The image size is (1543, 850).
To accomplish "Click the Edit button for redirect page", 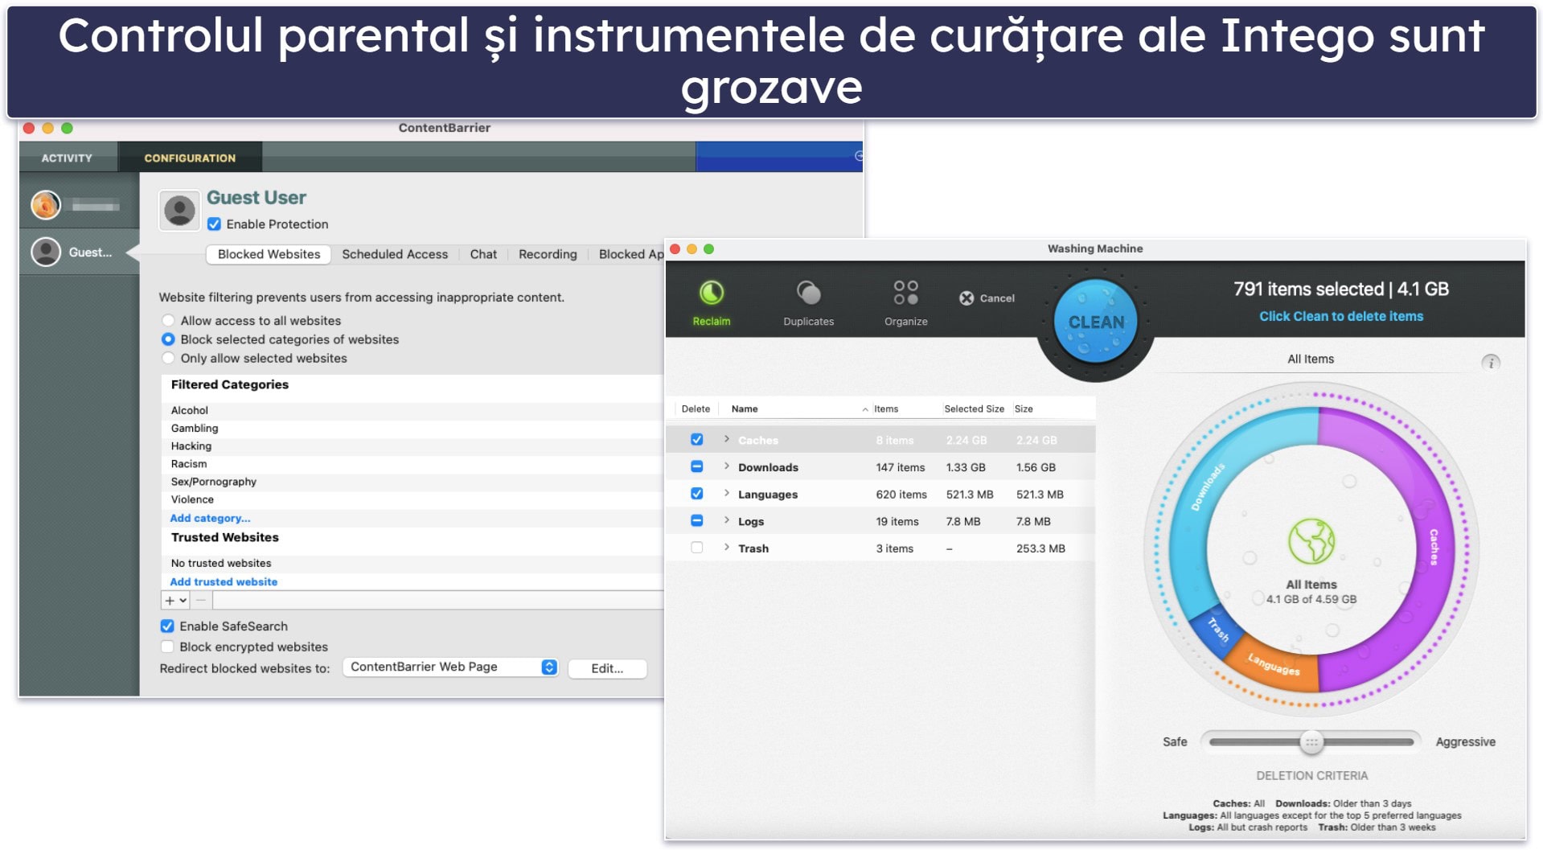I will click(x=607, y=668).
